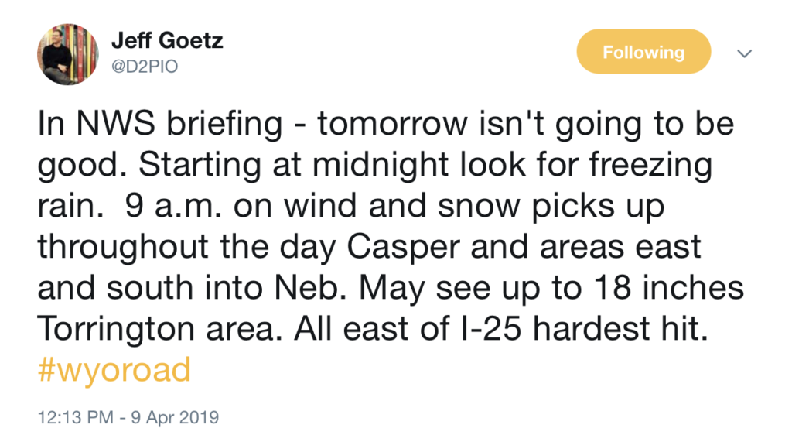Click the I-25 text in the tweet
This screenshot has width=792, height=435.
point(488,329)
